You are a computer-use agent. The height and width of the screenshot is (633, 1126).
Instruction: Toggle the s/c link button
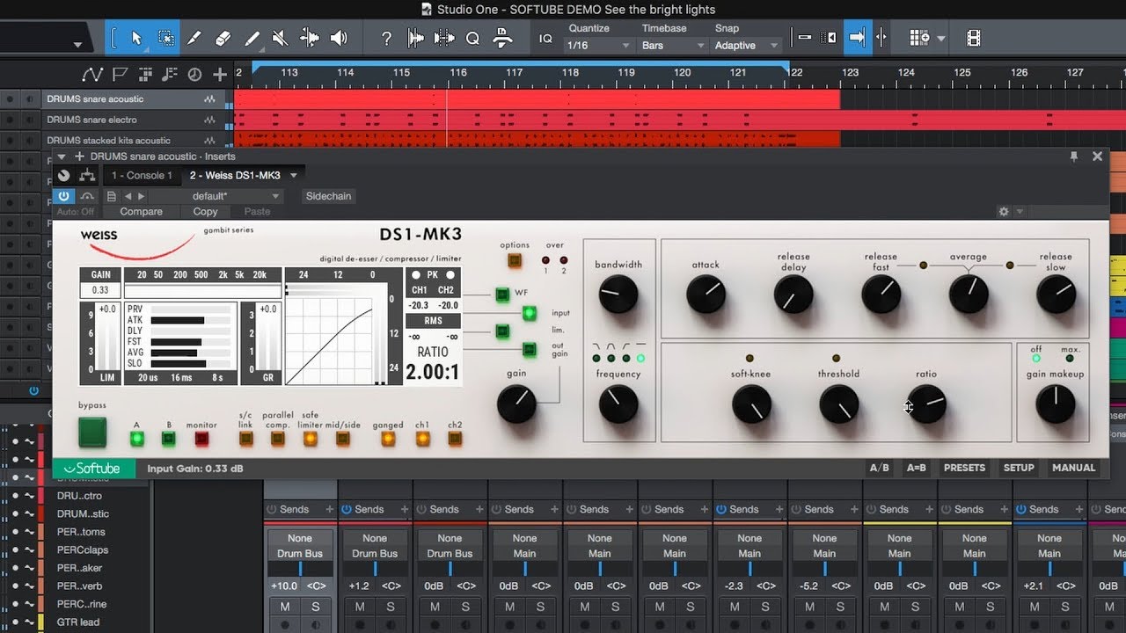[246, 437]
